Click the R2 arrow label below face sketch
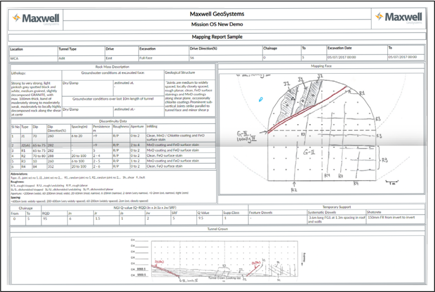 click(x=294, y=187)
